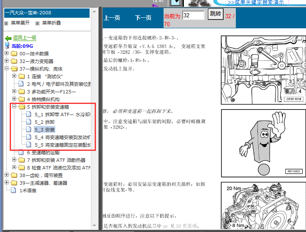The width and height of the screenshot is (306, 232).
Task: Collapse the 5 拆卸和安装变速箱 node
Action: pos(14,106)
